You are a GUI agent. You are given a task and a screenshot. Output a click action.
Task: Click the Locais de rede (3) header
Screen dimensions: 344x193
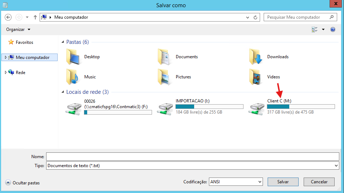88,92
